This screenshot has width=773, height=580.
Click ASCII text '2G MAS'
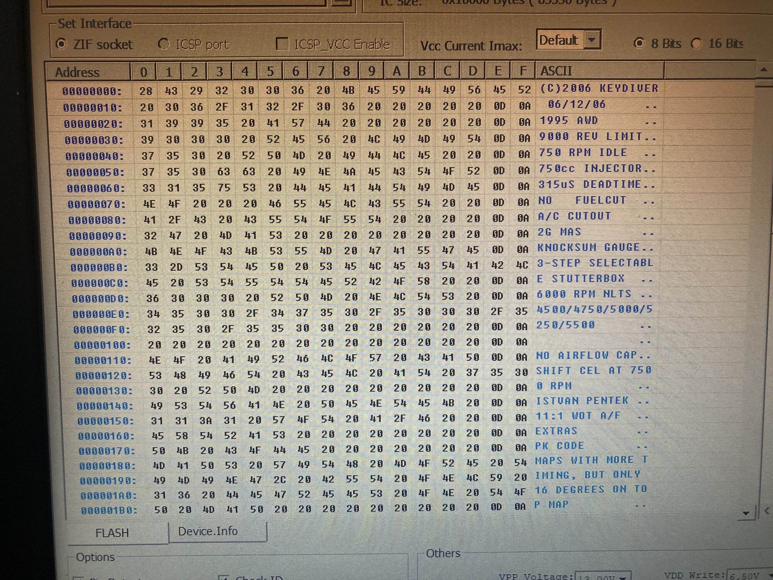(x=559, y=232)
